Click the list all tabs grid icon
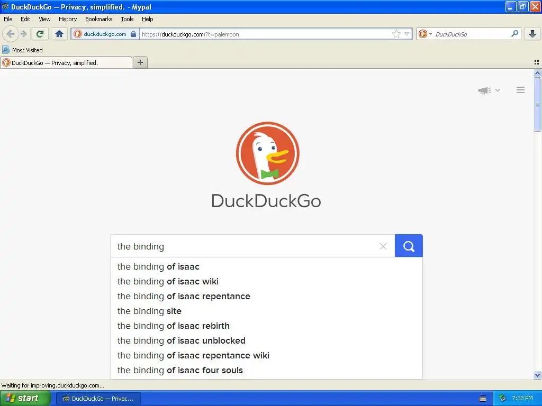This screenshot has height=406, width=542. (x=537, y=62)
